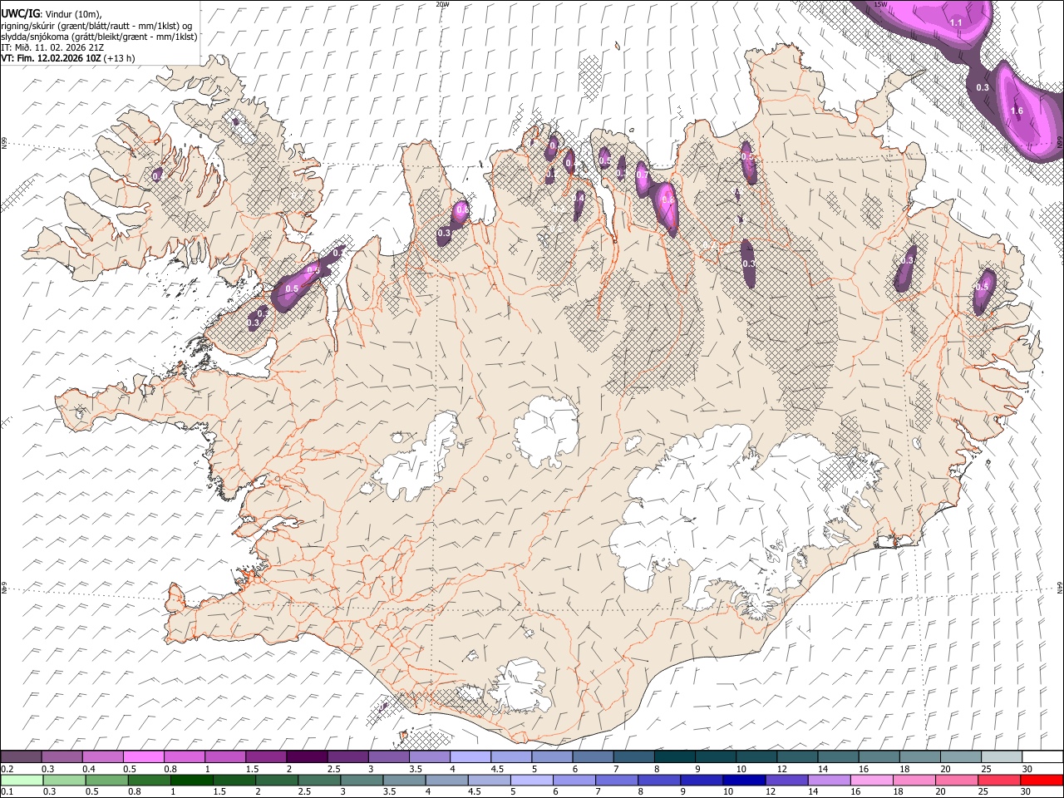Pick the pale green 0.1 swatch in bottom legend row
Image resolution: width=1064 pixels, height=798 pixels.
point(22,780)
